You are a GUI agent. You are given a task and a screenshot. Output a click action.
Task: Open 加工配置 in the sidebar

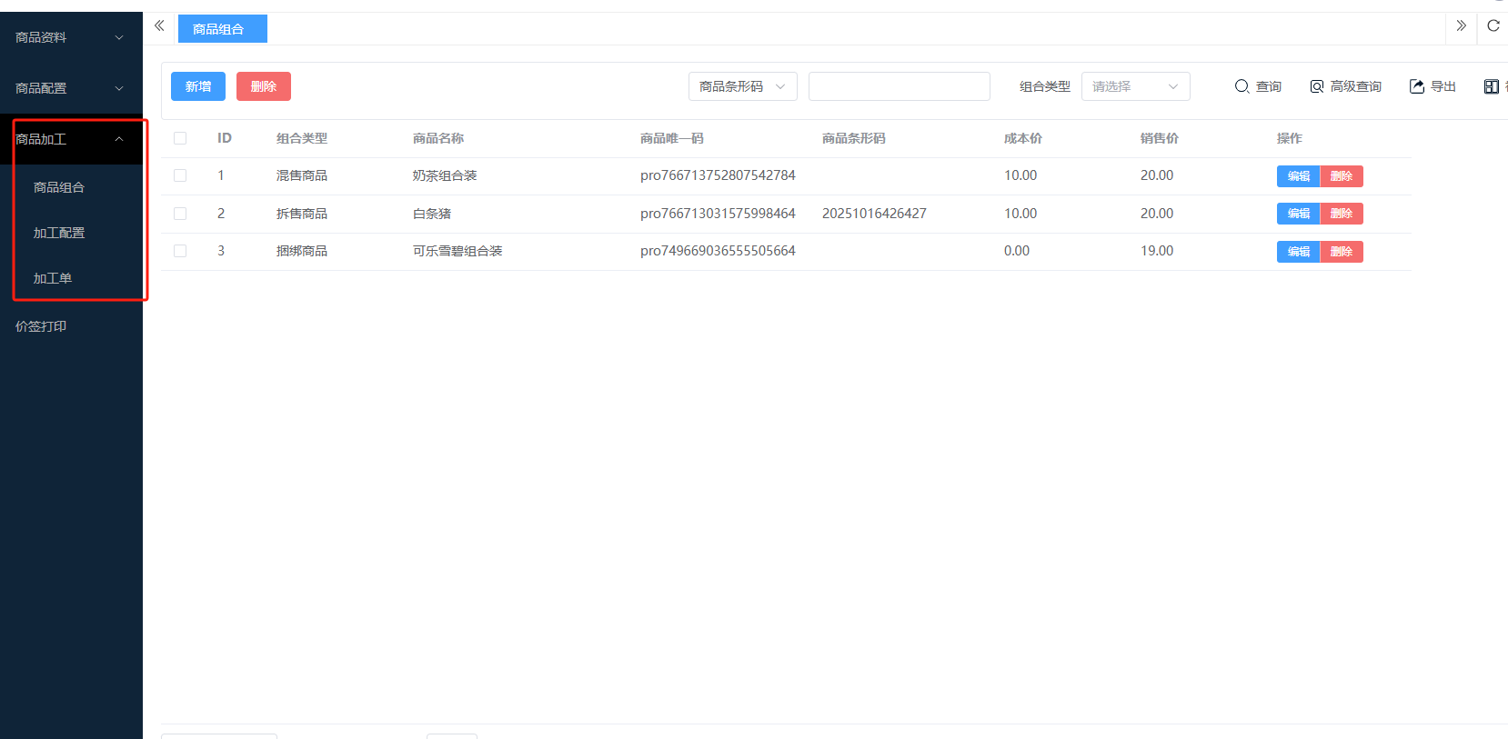[x=59, y=233]
